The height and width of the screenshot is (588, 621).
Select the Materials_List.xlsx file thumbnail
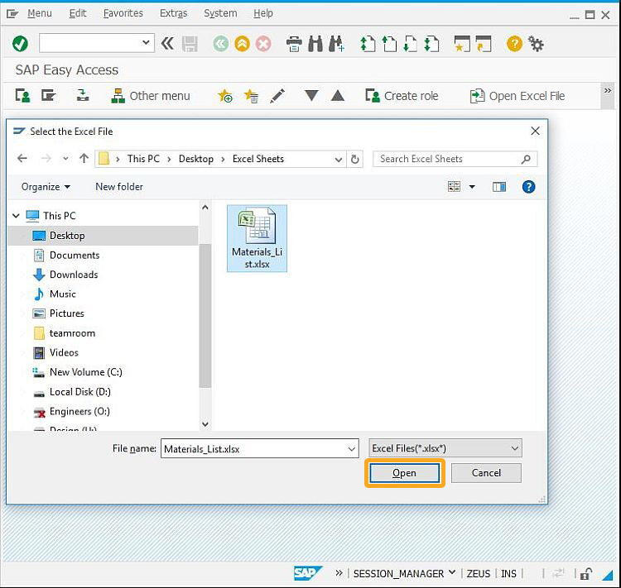(257, 238)
